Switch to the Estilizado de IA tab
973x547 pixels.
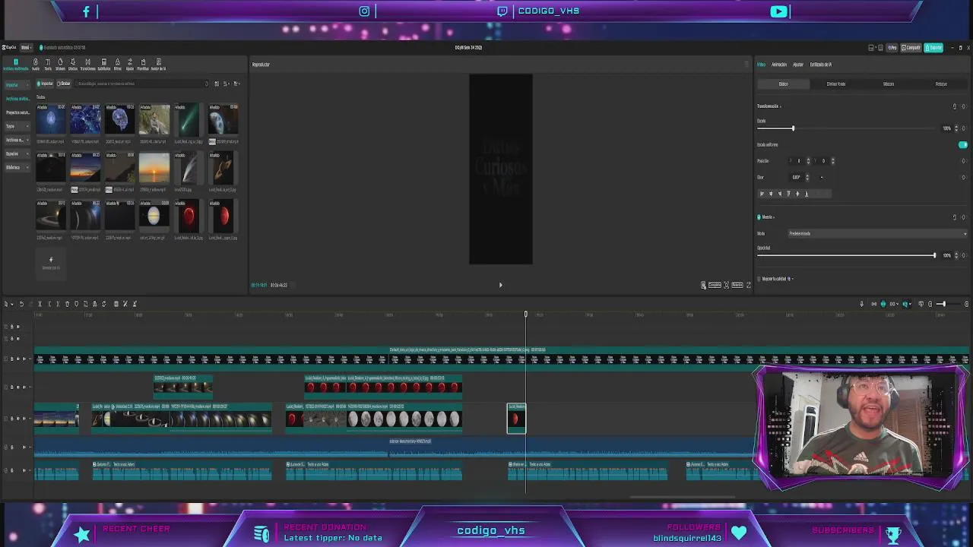coord(820,65)
